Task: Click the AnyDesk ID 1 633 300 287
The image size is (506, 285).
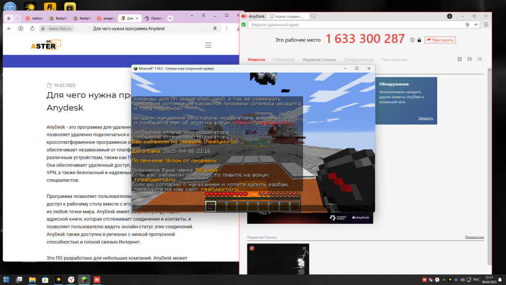Action: (365, 39)
